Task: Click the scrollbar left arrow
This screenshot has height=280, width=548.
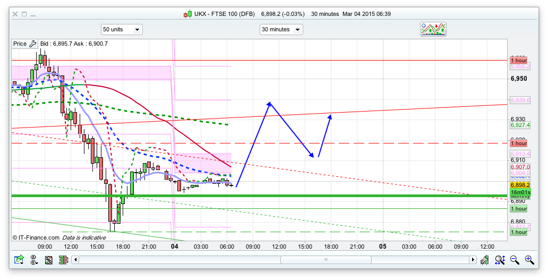Action: coord(75,260)
